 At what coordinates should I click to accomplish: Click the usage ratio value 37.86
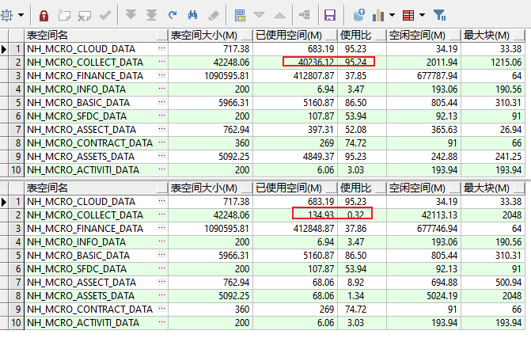coord(355,229)
